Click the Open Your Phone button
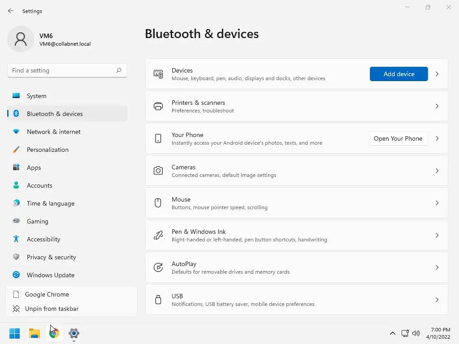Screen dimensions: 459x344 click(398, 138)
